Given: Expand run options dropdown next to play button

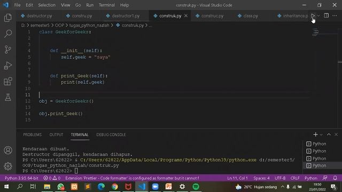Looking at the screenshot, I should (318, 15).
